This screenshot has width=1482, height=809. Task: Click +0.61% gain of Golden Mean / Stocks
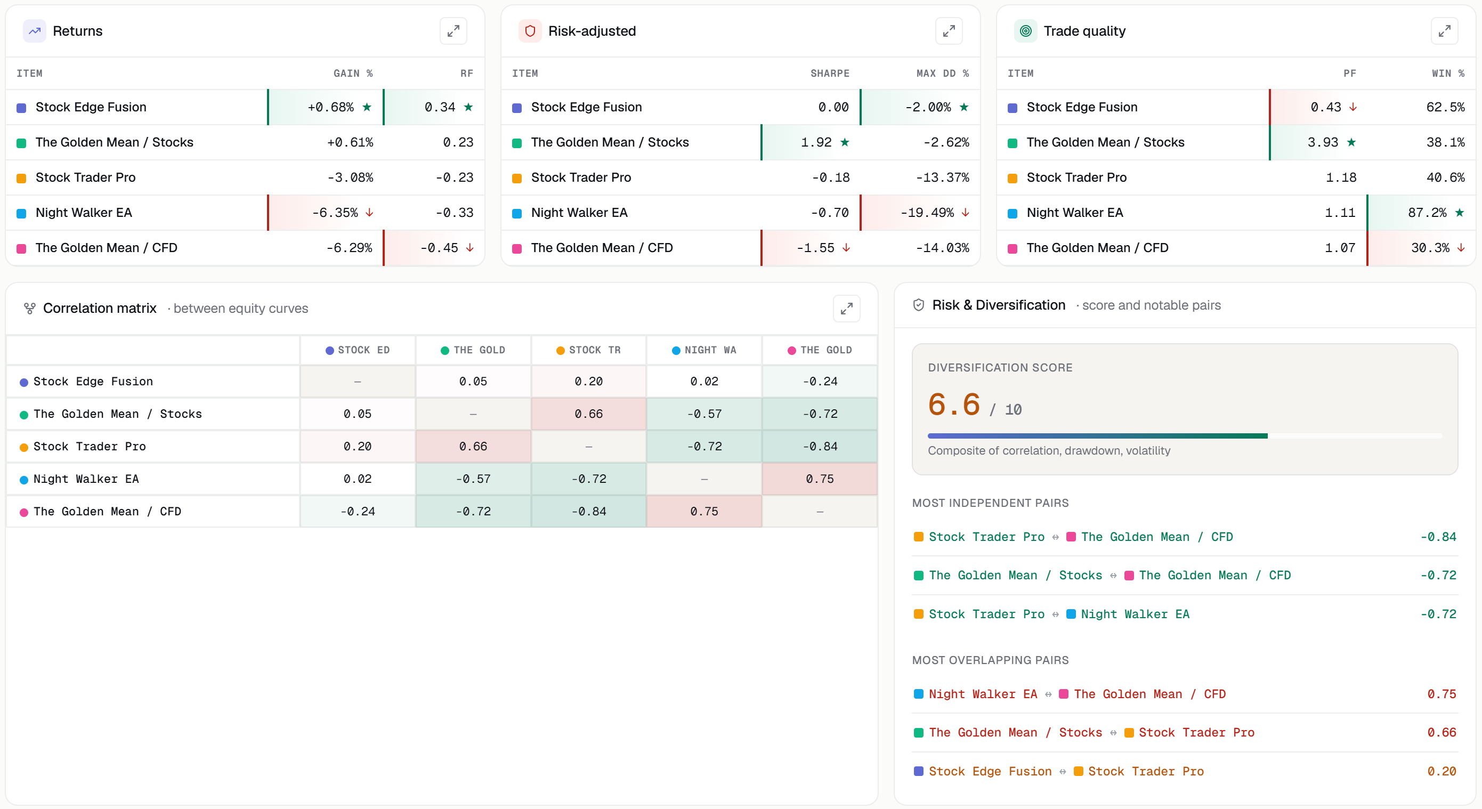click(x=350, y=142)
